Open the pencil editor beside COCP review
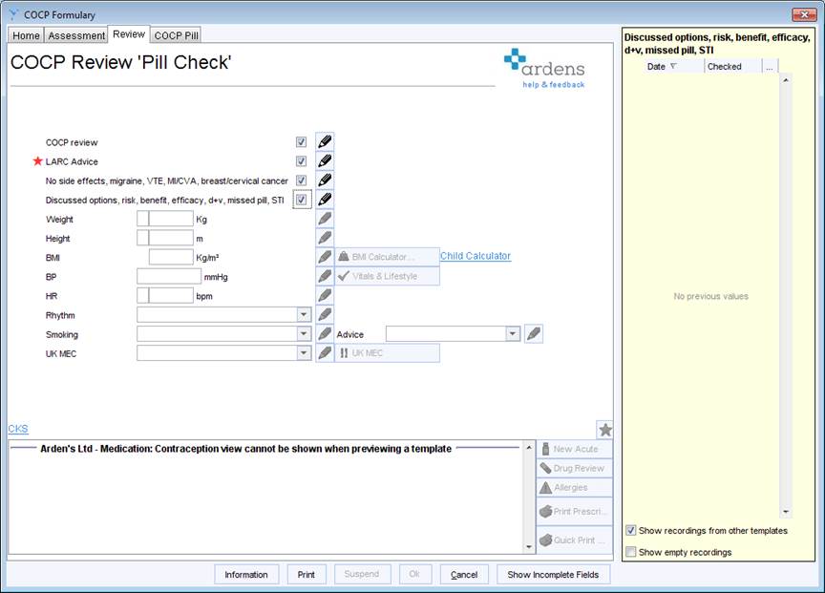Screen dimensions: 825x593 click(x=324, y=141)
